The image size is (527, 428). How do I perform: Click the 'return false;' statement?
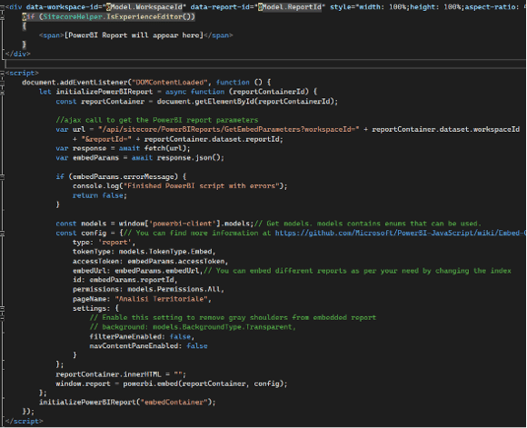(100, 195)
